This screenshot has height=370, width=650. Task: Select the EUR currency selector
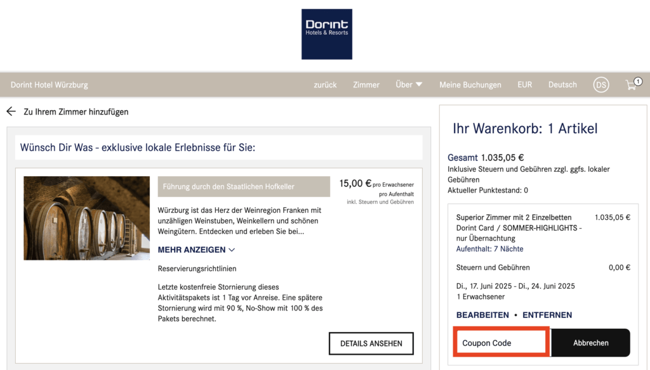pos(524,85)
